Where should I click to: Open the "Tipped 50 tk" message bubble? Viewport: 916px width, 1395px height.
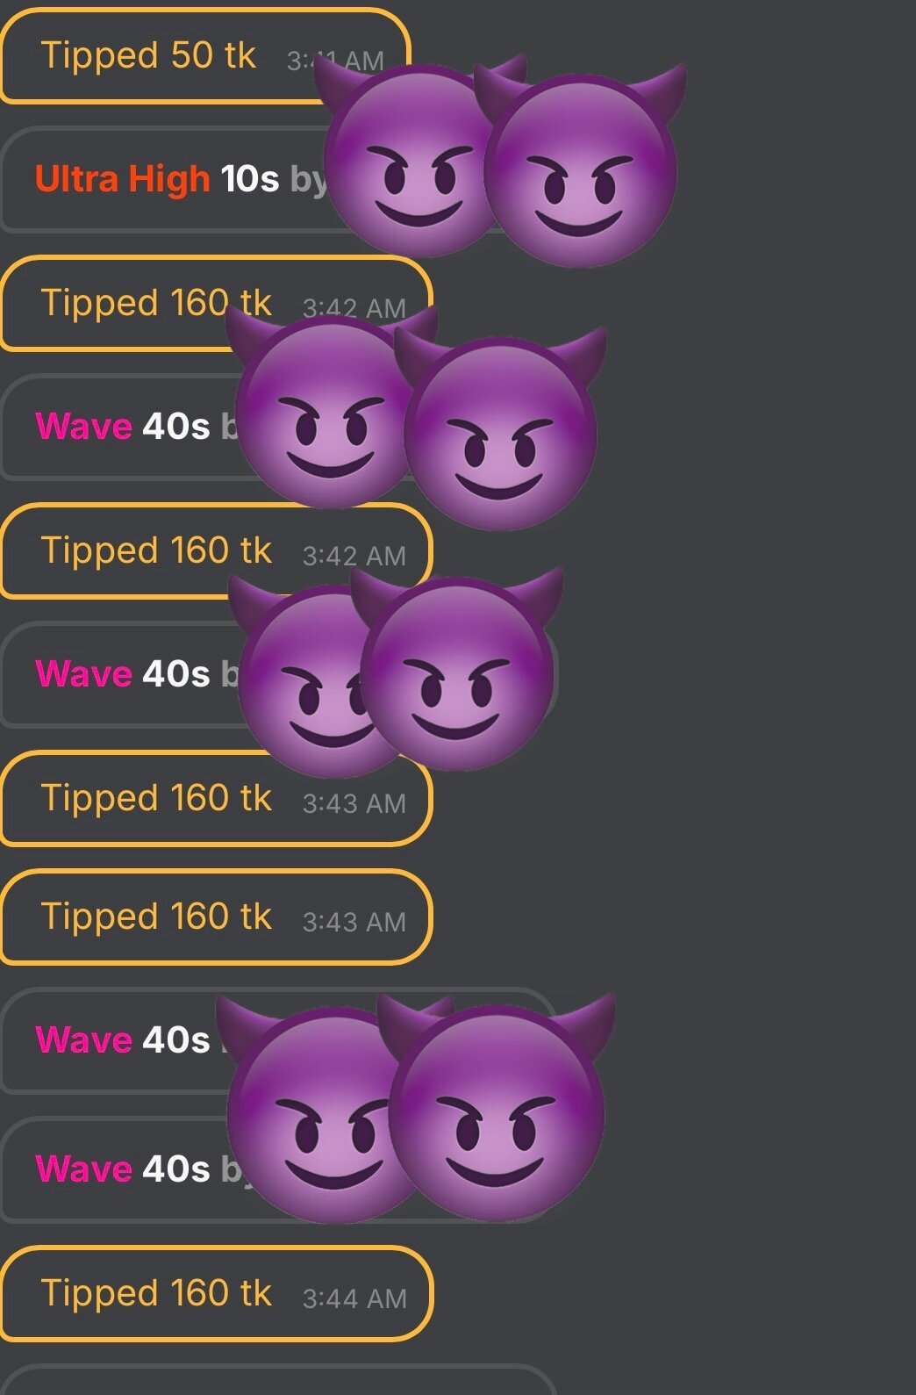(x=205, y=56)
